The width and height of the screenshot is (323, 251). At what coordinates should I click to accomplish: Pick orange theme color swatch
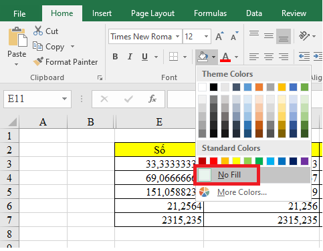pos(259,87)
